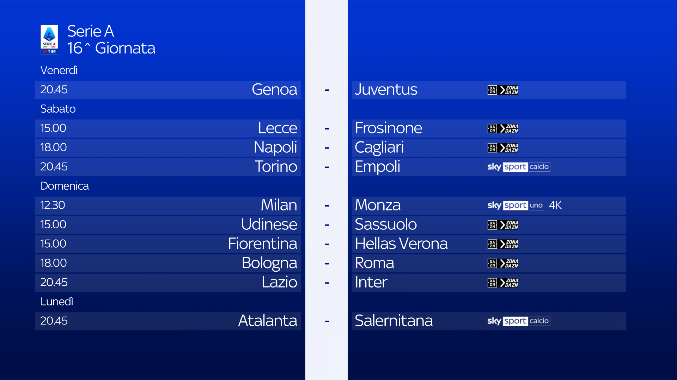Screen dimensions: 677x380
Task: Click the DAZN logo beside Cagliari
Action: [503, 148]
